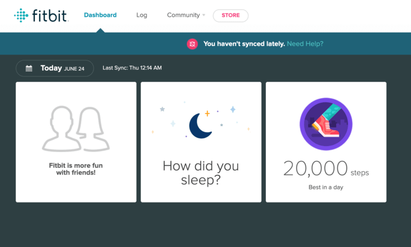Click the Last Sync timestamp text
Image resolution: width=411 pixels, height=247 pixels.
[x=132, y=68]
